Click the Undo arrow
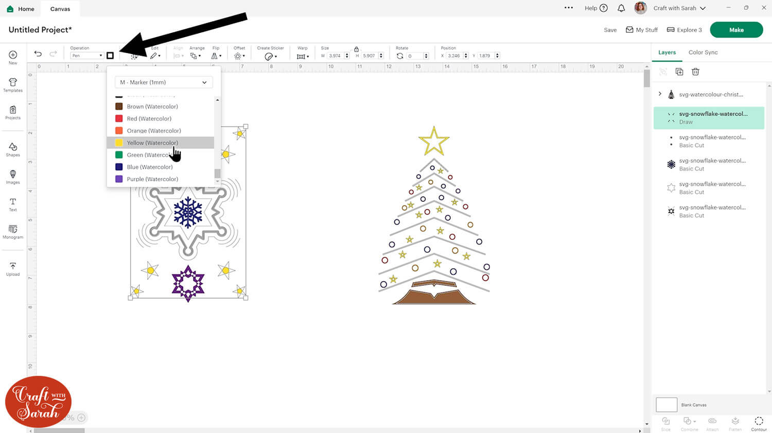 click(38, 54)
